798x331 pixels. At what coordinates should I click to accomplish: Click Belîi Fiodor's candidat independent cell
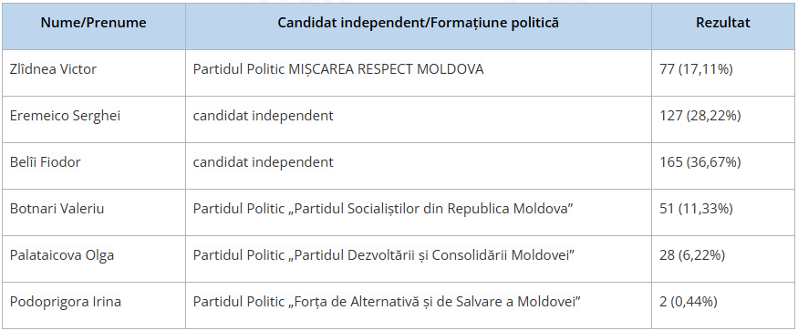click(x=419, y=166)
